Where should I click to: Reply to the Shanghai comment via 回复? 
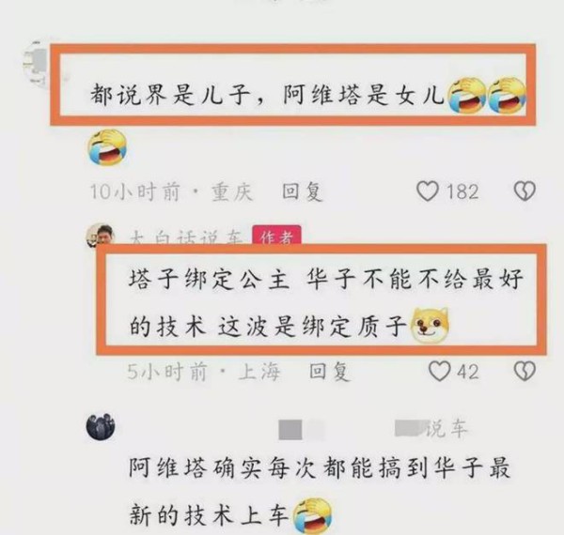point(330,372)
